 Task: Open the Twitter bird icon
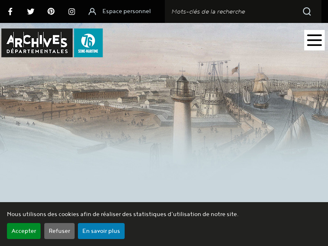point(31,11)
